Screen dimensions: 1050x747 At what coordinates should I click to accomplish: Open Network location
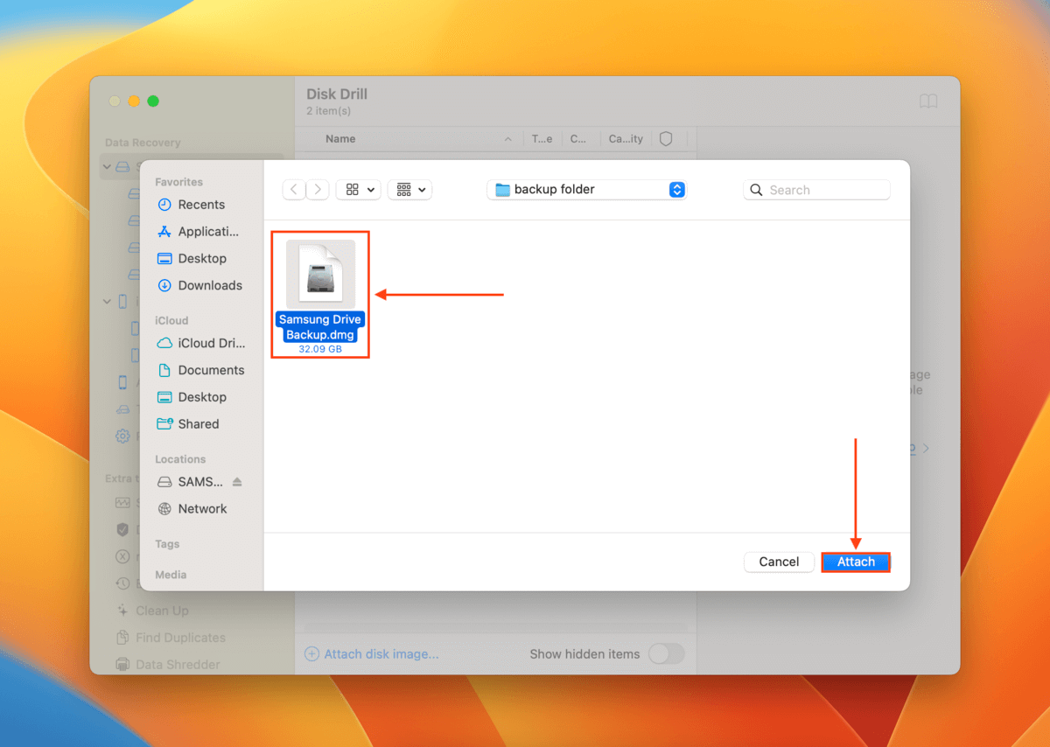coord(202,509)
